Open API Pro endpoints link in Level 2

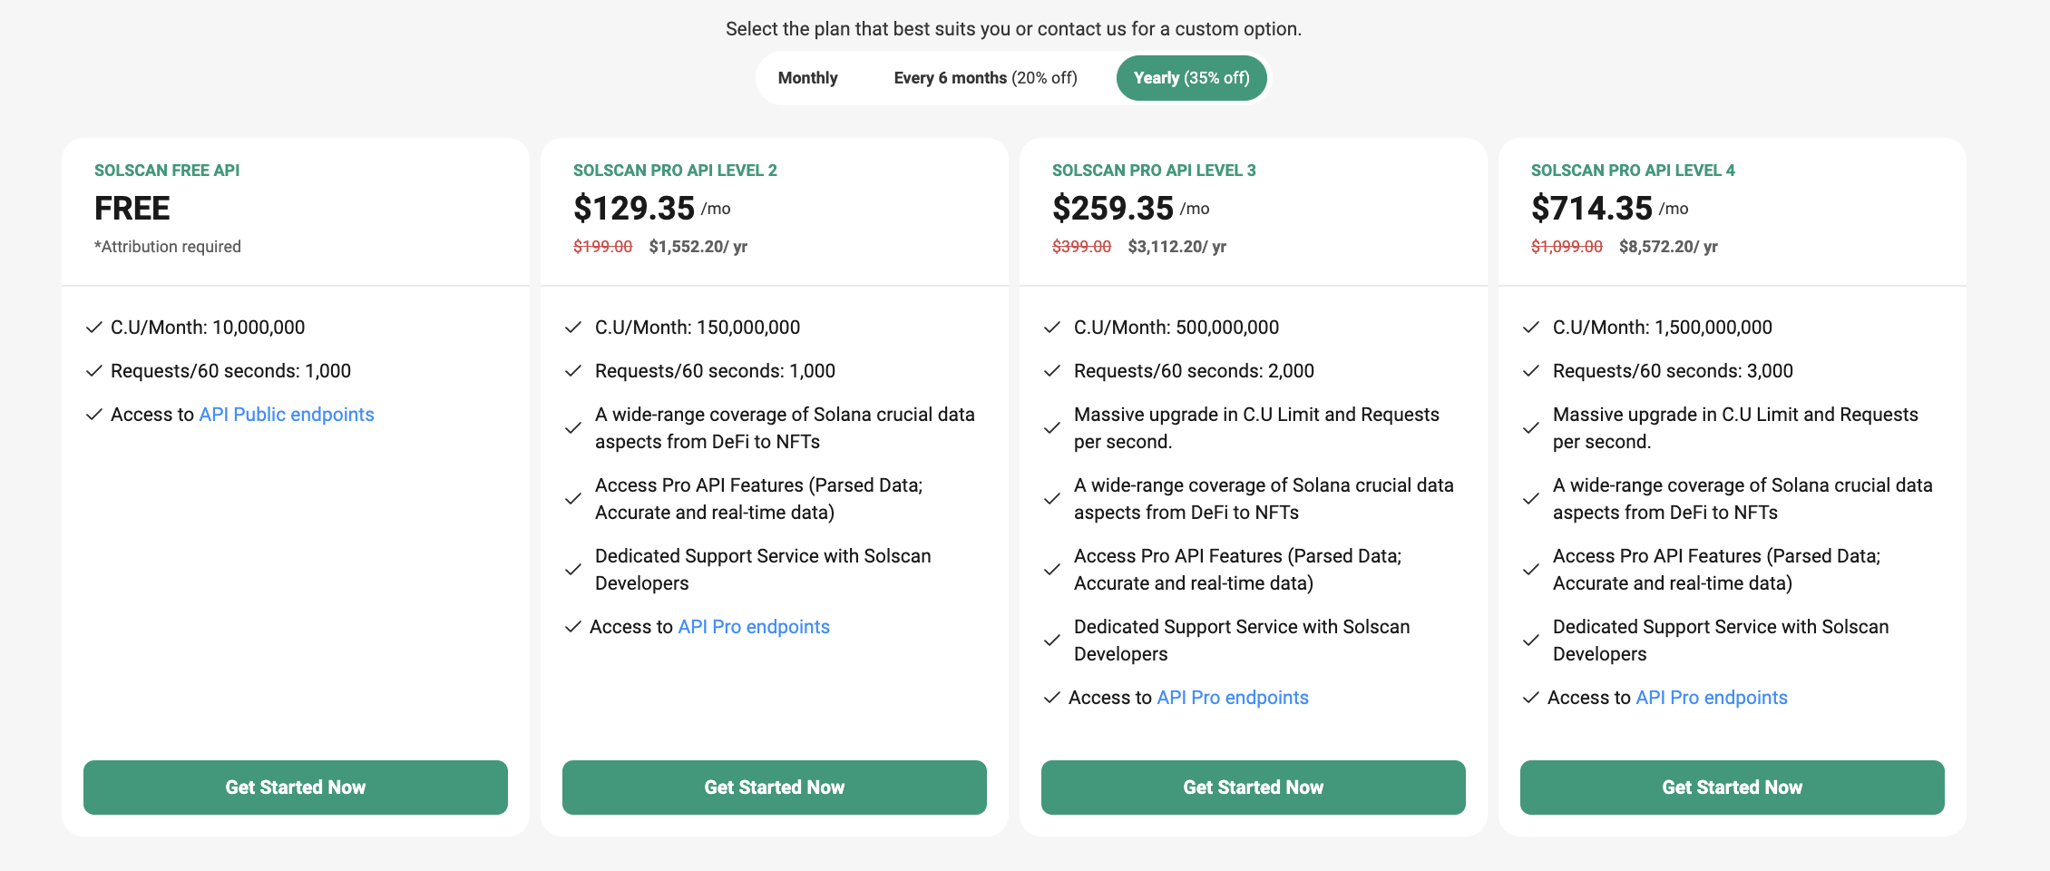(754, 627)
